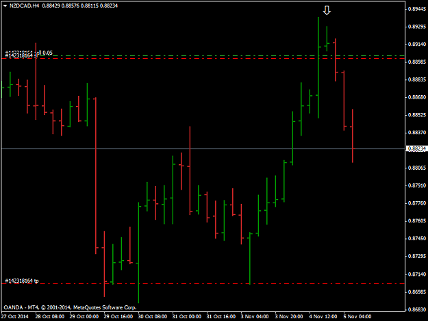Click the 0.88835 price axis label
Screen dimensions: 428x321
click(x=417, y=79)
